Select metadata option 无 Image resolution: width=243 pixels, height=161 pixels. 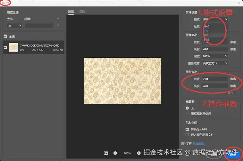[187, 108]
